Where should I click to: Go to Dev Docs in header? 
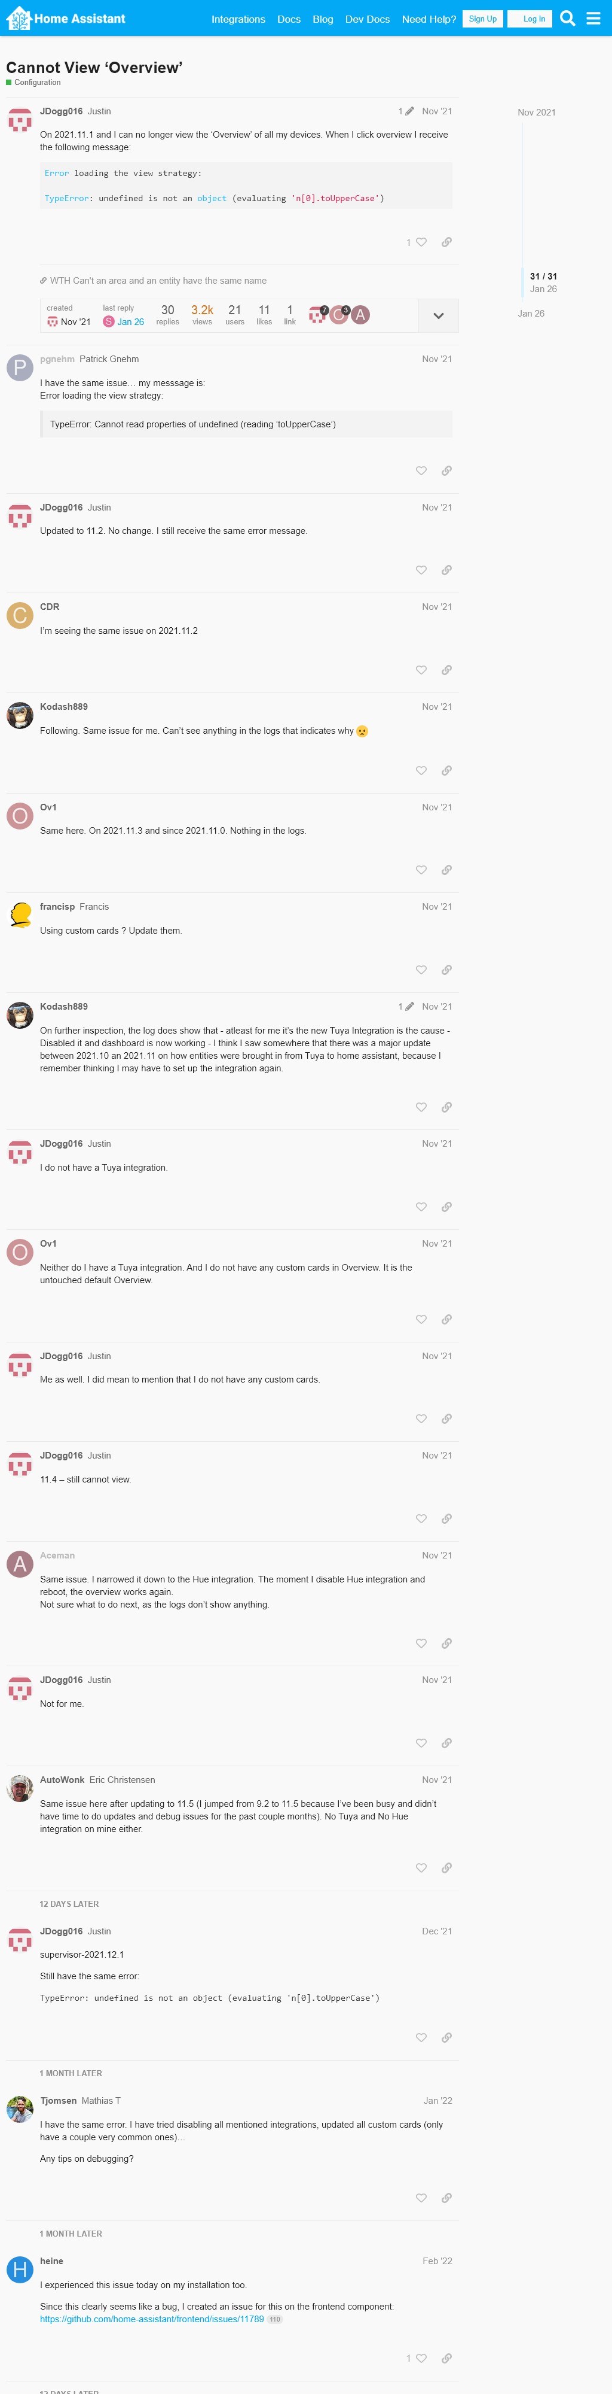point(367,19)
